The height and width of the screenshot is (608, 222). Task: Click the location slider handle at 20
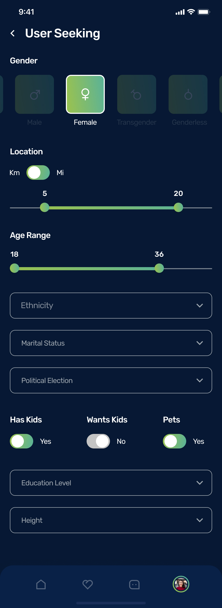(178, 207)
